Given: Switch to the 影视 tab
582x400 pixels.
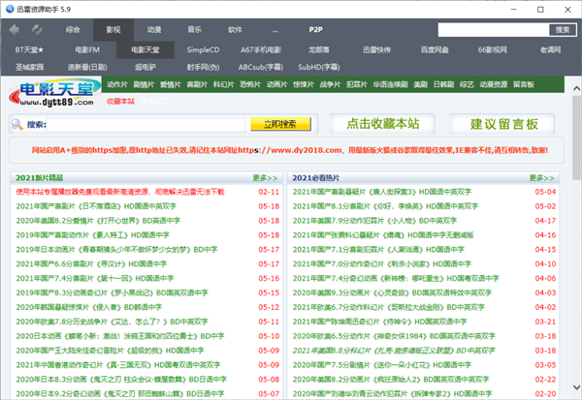Looking at the screenshot, I should pyautogui.click(x=113, y=30).
